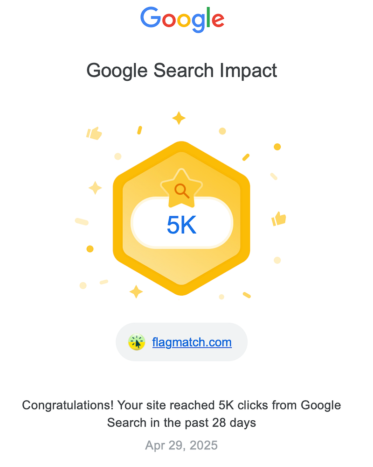Screen dimensions: 373x467
Task: Click the sparkle star below the badge
Action: [x=136, y=291]
